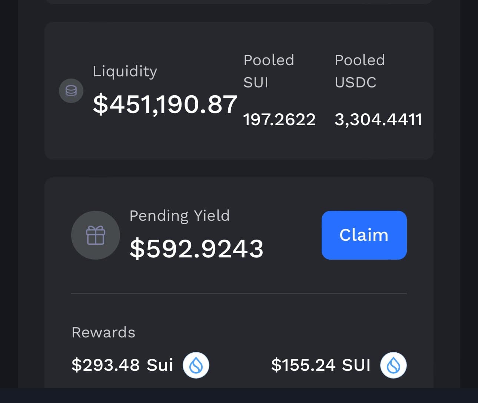
Task: Click the Sui droplet icon next to $155.24
Action: point(394,365)
